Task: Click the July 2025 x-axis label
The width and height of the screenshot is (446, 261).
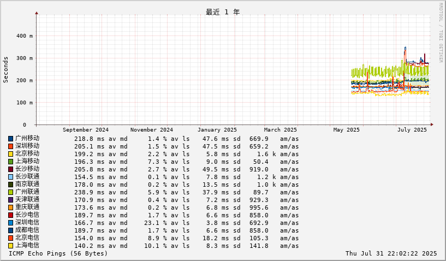Action: (412, 130)
